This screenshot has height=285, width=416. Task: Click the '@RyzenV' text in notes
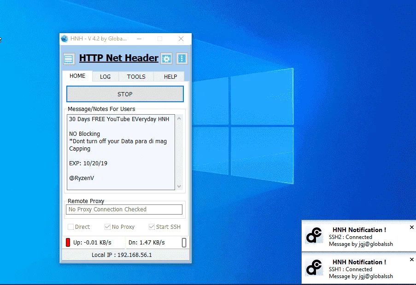(x=82, y=178)
